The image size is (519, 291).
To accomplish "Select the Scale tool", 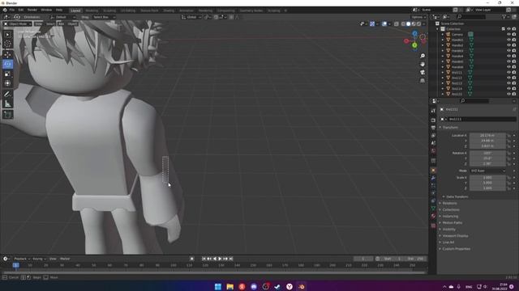I will [x=7, y=74].
